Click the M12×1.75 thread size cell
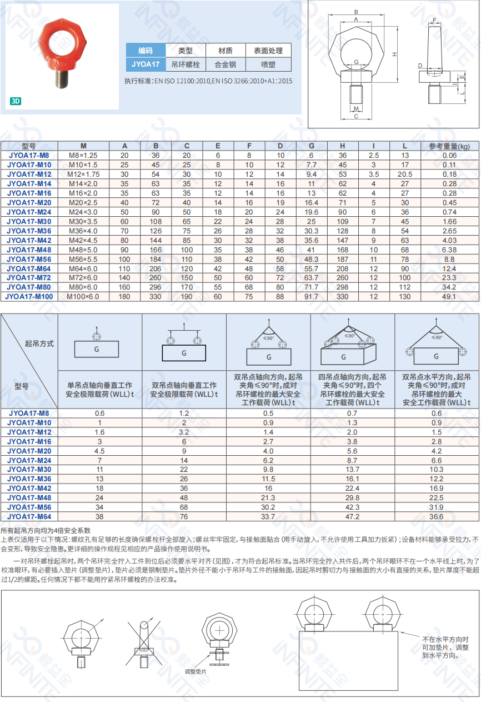This screenshot has height=702, width=481. point(83,175)
